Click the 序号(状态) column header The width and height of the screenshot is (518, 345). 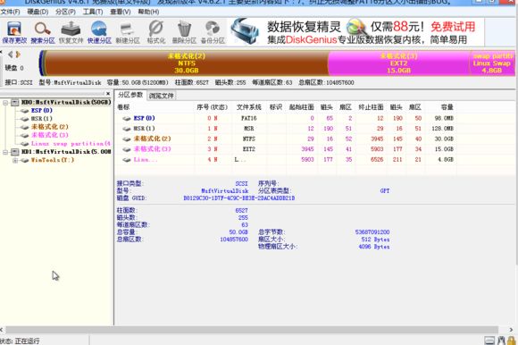pyautogui.click(x=212, y=107)
